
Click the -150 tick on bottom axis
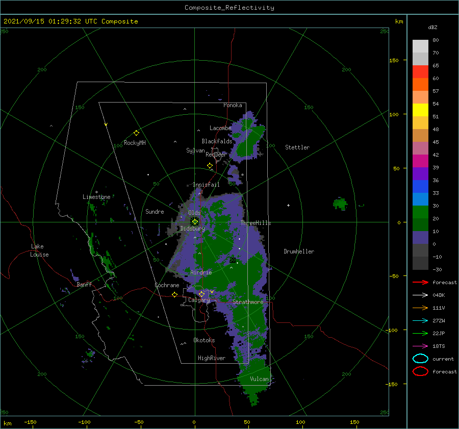point(30,422)
